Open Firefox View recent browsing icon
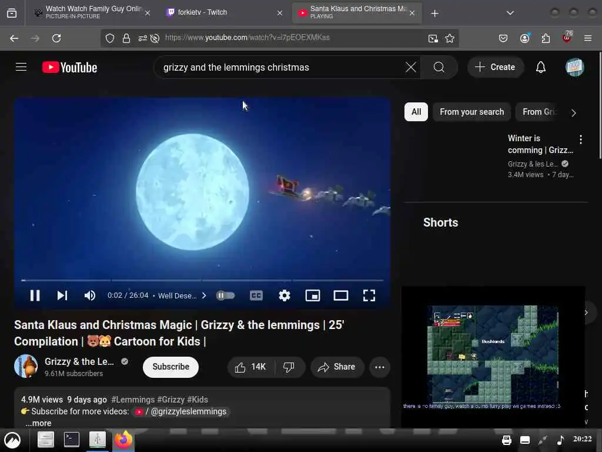The height and width of the screenshot is (452, 602). point(12,13)
